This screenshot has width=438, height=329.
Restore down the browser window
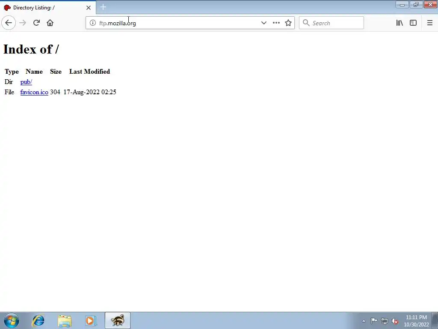(x=416, y=5)
